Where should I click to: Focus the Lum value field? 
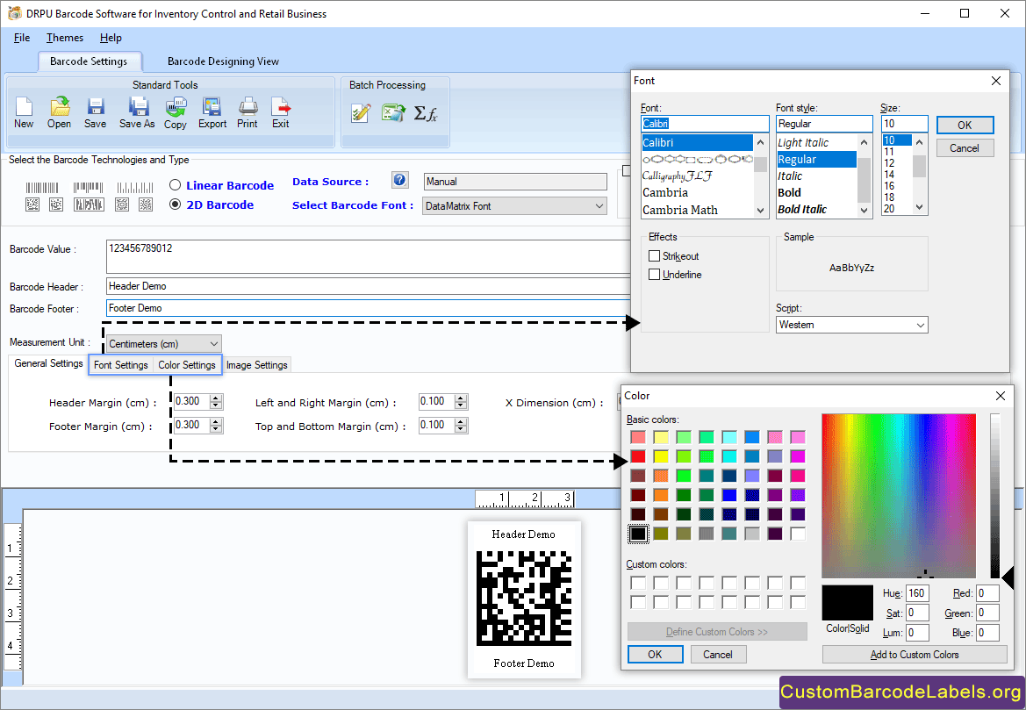click(x=917, y=633)
